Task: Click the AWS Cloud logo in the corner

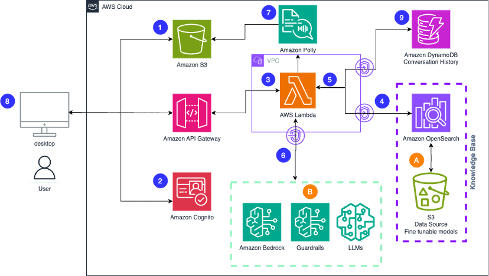Action: [x=94, y=7]
